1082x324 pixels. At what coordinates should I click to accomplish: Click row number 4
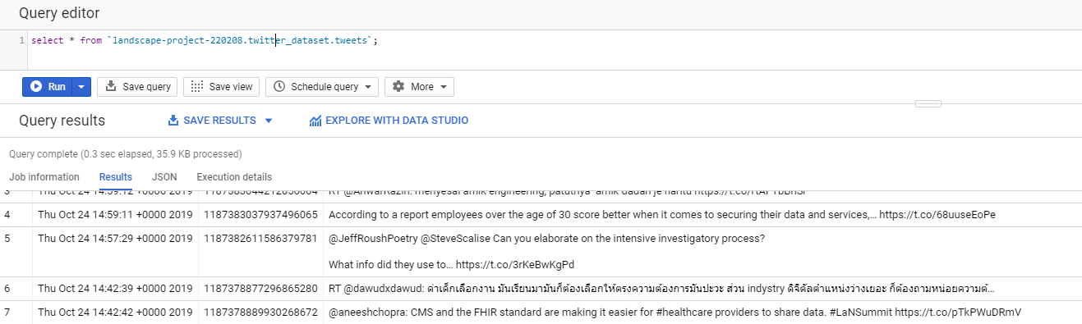pos(7,215)
